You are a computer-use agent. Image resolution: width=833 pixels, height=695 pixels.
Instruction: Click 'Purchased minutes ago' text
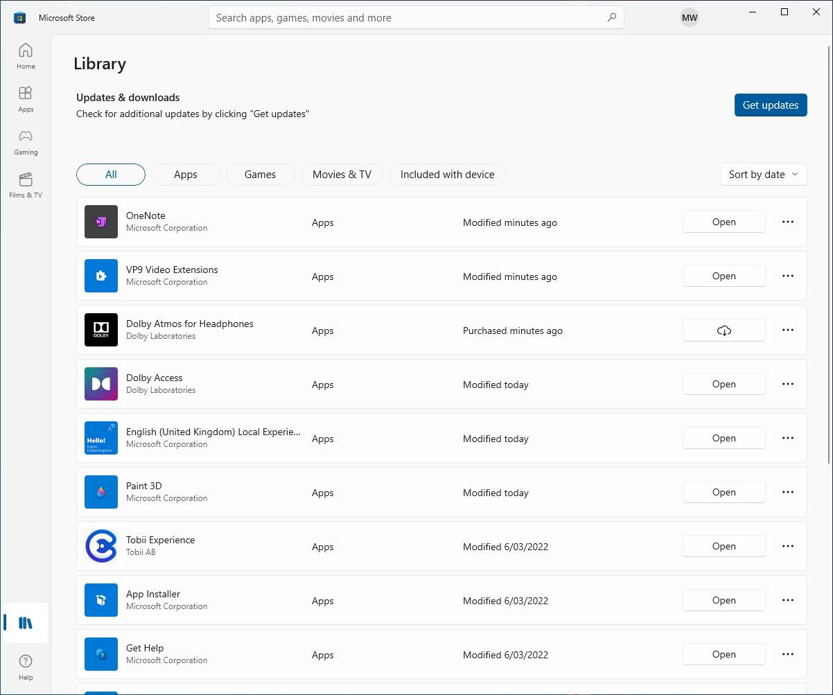pos(513,331)
